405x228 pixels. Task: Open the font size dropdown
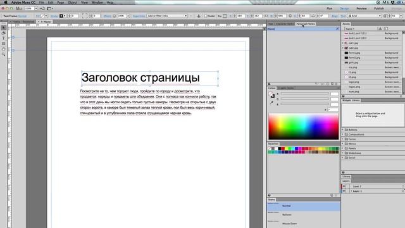401,16
